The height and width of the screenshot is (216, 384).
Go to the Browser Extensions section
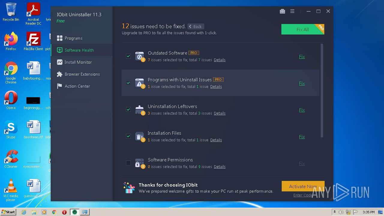point(82,74)
